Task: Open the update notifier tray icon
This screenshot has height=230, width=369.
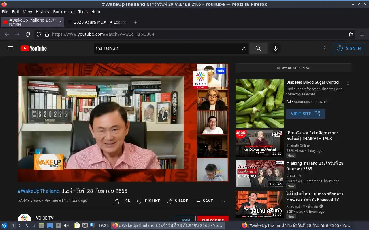Action: [x=92, y=225]
